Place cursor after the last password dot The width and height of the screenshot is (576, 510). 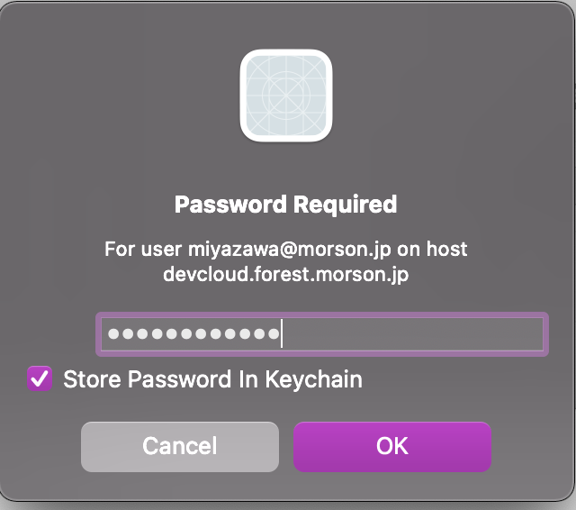point(281,334)
